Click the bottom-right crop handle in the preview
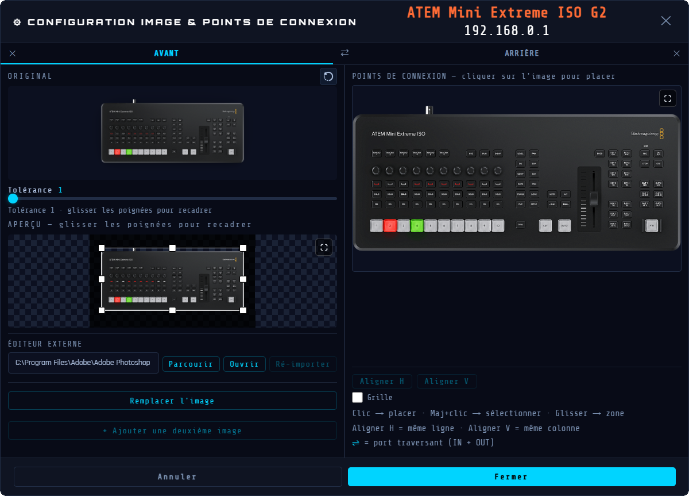Viewport: 689px width, 496px height. pyautogui.click(x=243, y=310)
